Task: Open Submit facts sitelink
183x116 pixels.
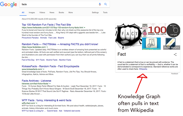Action: pyautogui.click(x=52, y=111)
